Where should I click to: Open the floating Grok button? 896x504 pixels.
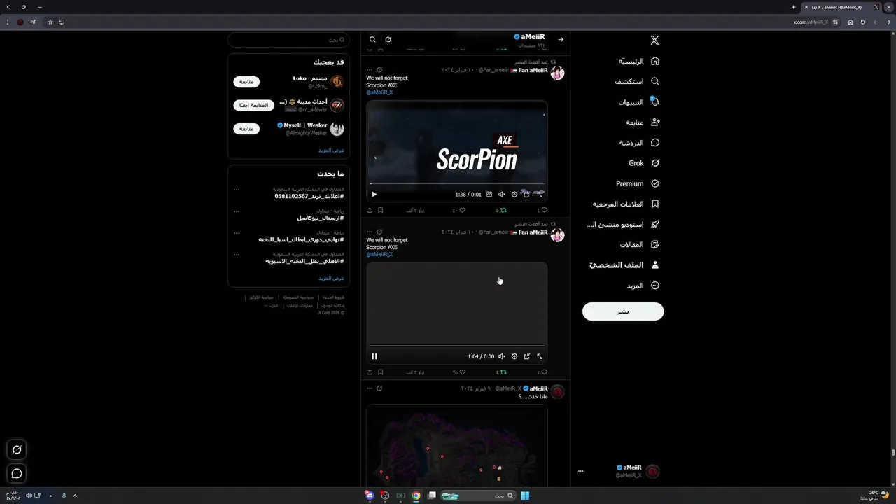[x=17, y=449]
